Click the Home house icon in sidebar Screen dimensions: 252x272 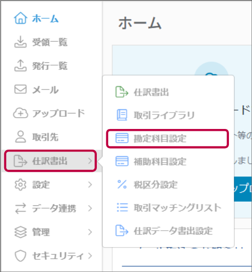21,18
